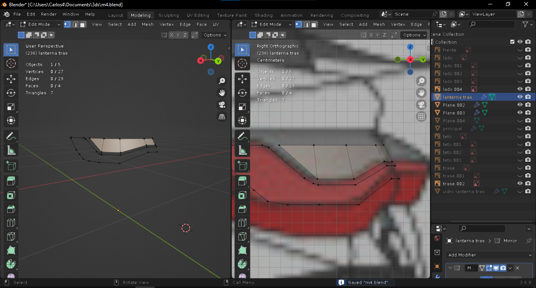The height and width of the screenshot is (288, 536).
Task: Open Edit Mode dropdown in right viewport
Action: (272, 24)
